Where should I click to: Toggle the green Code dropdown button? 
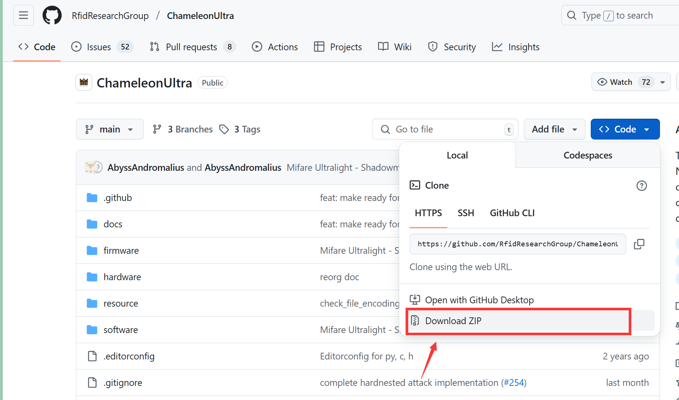pos(625,129)
